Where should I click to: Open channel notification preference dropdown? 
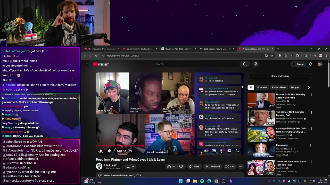(130, 166)
